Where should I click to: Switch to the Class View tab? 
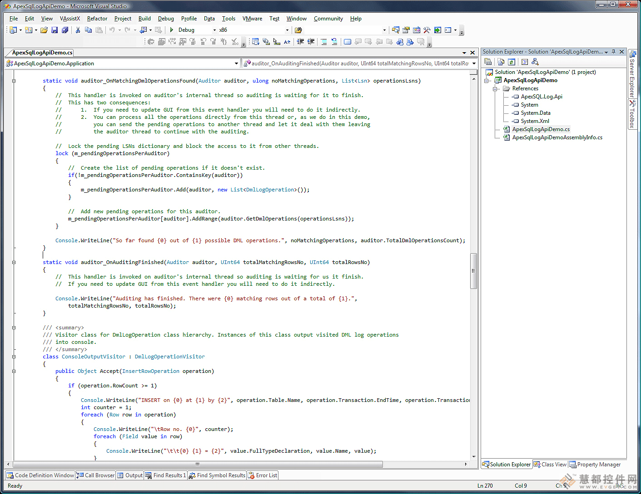click(550, 465)
